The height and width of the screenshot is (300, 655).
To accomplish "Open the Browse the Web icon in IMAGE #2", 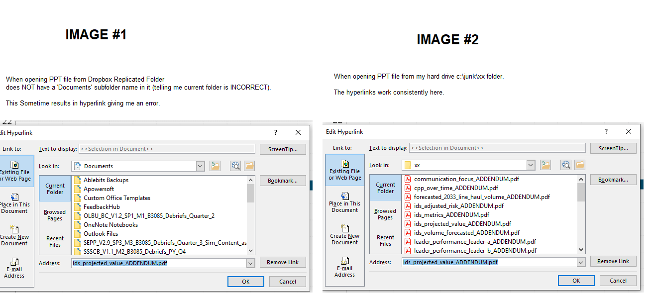I will click(x=566, y=164).
